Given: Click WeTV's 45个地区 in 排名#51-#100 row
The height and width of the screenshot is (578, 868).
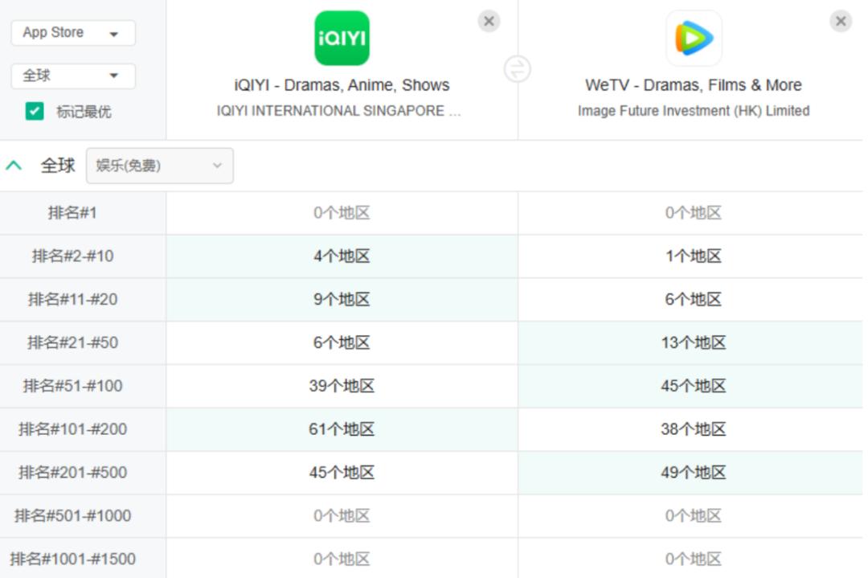Looking at the screenshot, I should pos(694,385).
